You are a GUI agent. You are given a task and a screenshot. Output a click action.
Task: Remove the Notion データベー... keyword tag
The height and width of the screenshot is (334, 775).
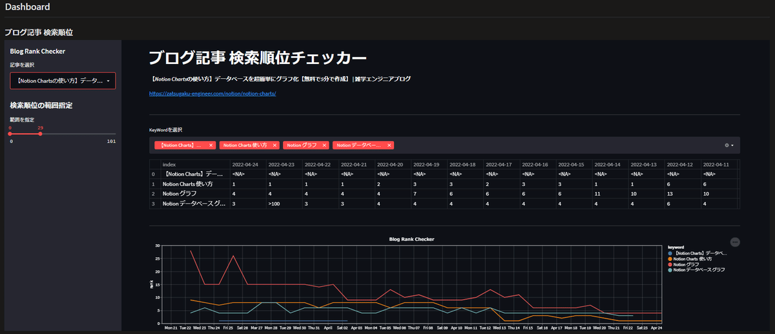point(389,145)
